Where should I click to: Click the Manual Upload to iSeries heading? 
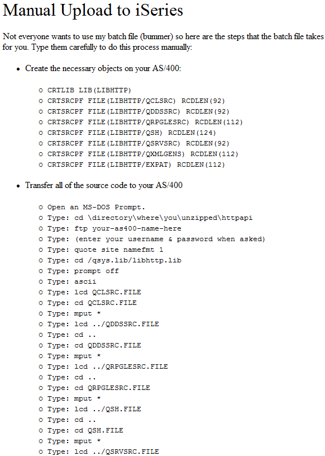93,11
